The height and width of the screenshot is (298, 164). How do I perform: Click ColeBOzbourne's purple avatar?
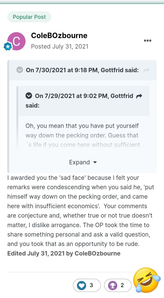tap(16, 41)
